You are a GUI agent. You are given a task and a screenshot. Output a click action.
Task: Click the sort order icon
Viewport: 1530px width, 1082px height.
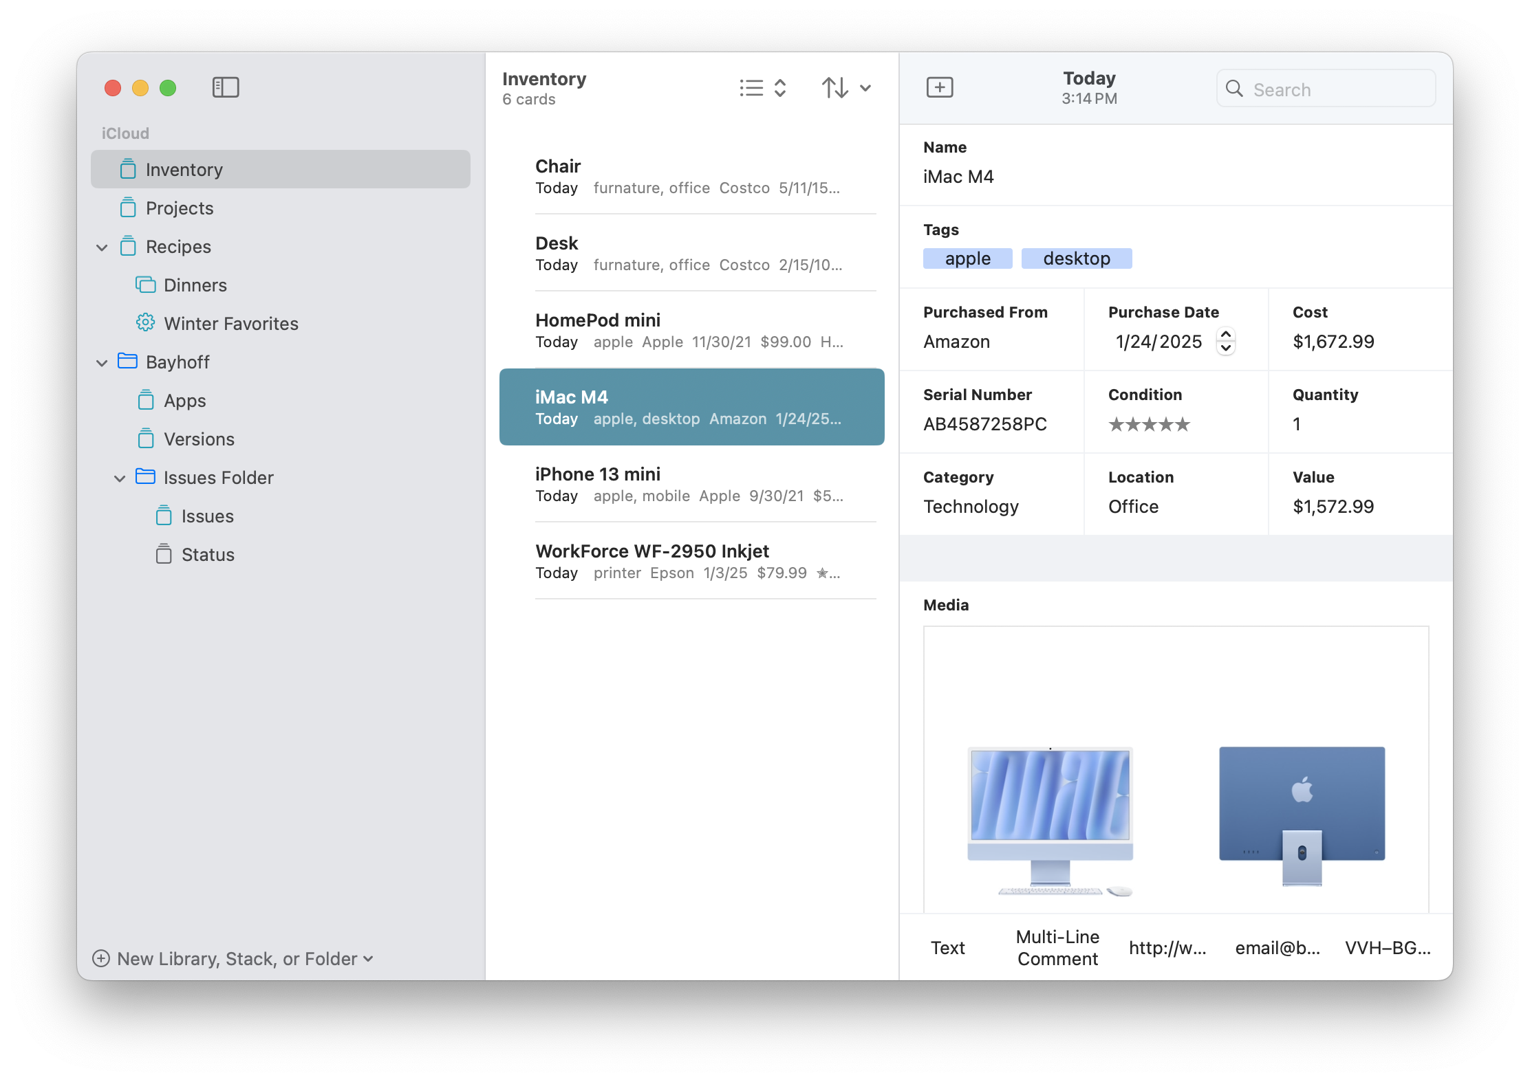tap(835, 87)
